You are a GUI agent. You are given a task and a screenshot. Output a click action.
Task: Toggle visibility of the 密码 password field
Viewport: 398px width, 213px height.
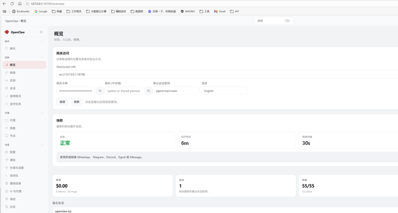click(148, 91)
